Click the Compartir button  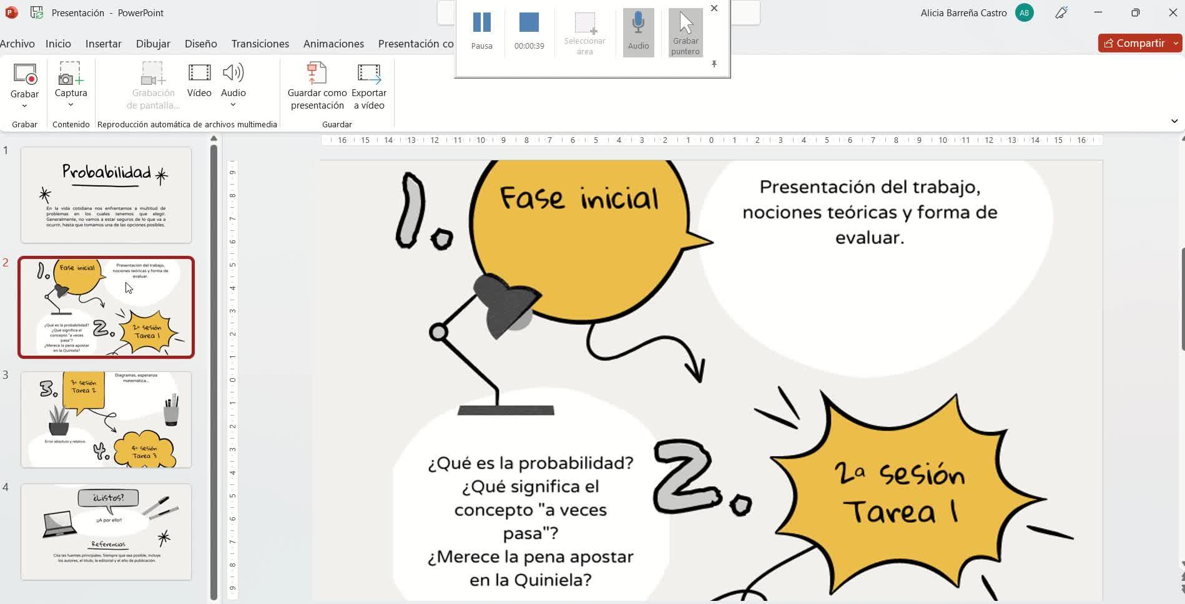(1134, 43)
